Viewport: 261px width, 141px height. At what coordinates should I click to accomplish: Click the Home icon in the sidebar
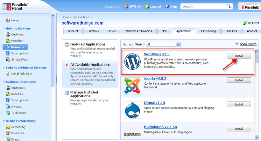(x=8, y=20)
